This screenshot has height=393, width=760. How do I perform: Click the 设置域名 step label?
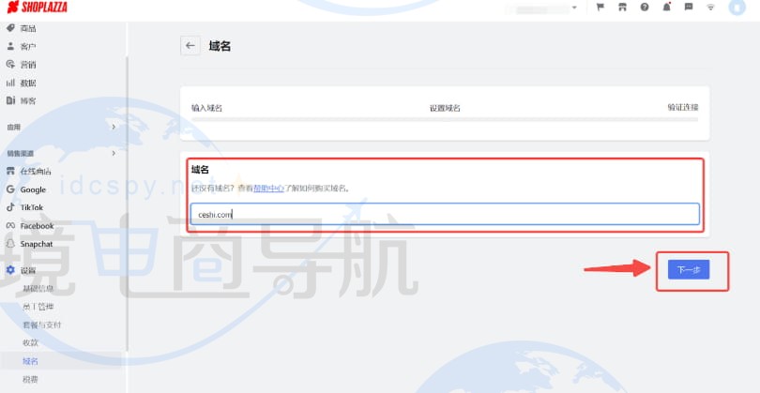[x=445, y=108]
